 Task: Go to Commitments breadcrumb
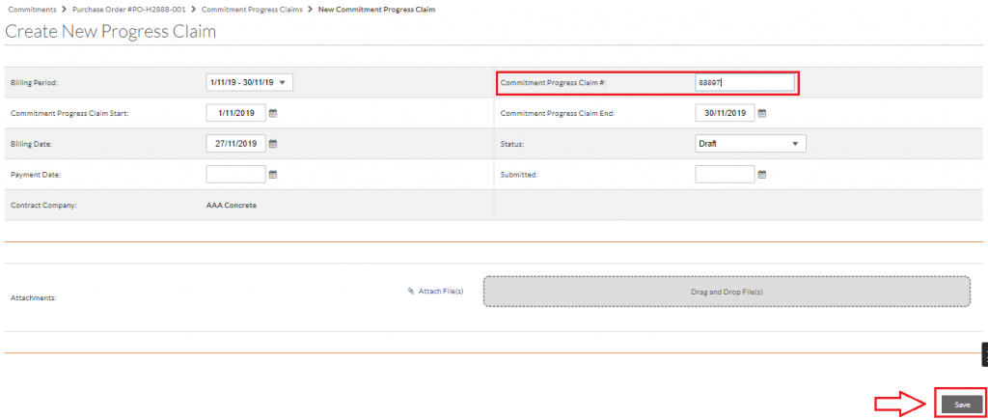pos(32,10)
